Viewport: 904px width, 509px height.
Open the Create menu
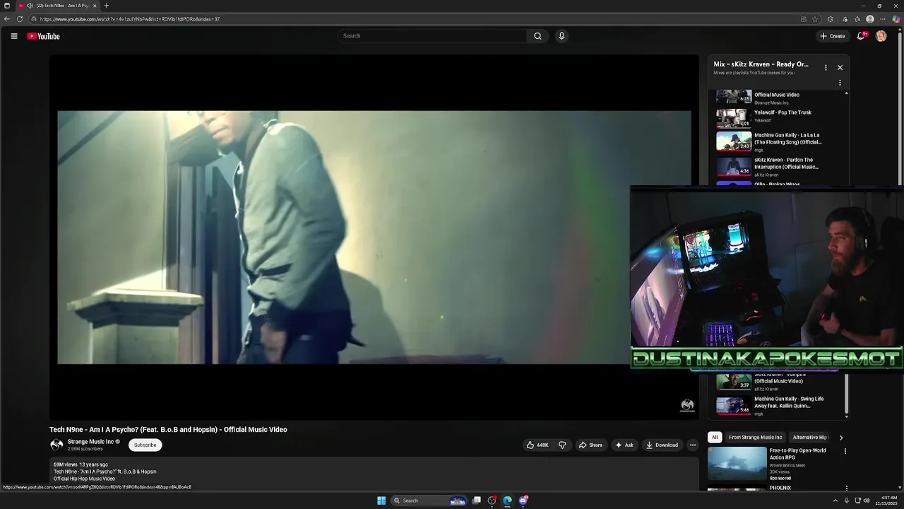833,36
